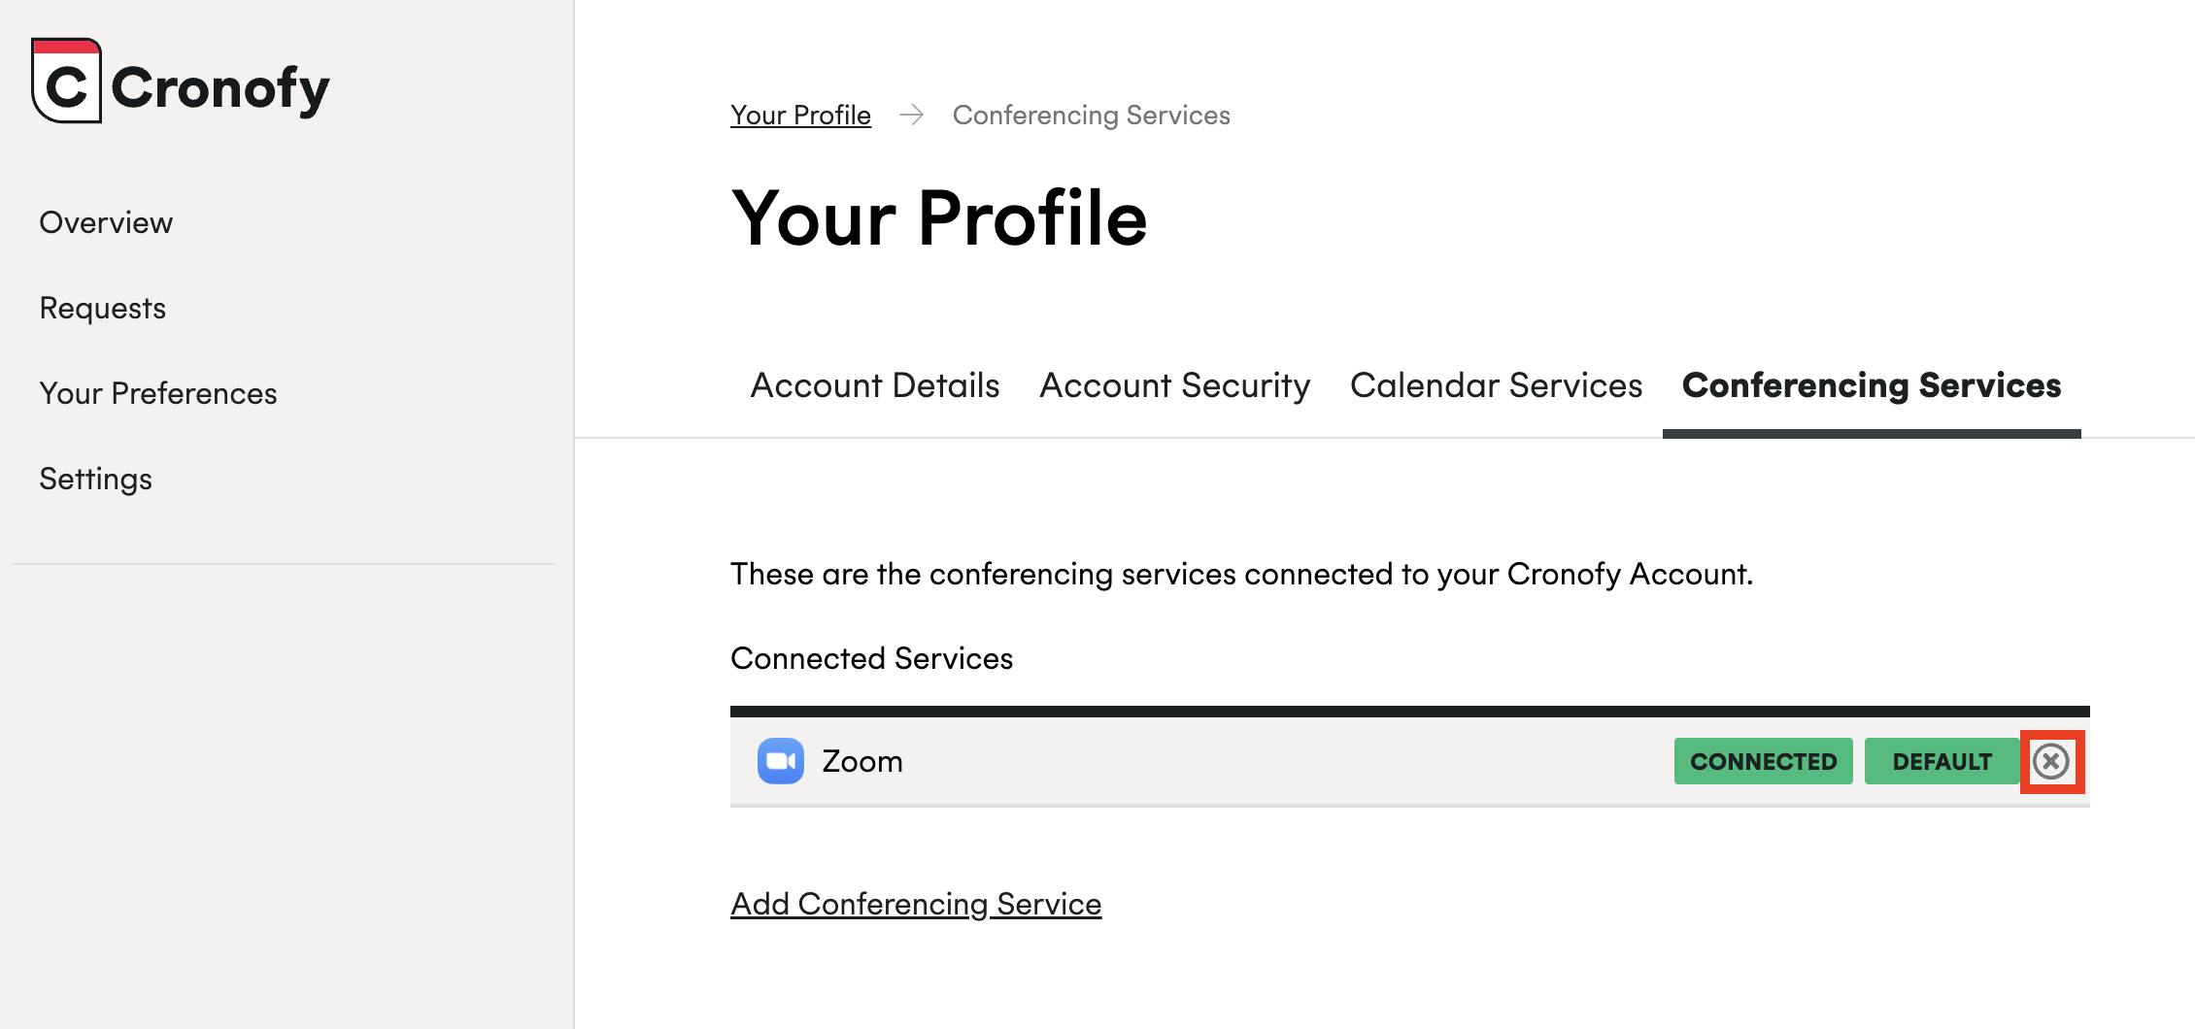
Task: Click the CONNECTED status badge
Action: click(1764, 761)
